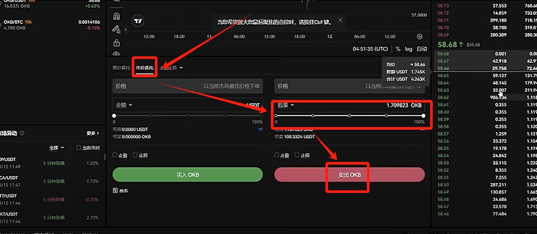This screenshot has width=537, height=234.
Task: Open 更多 link in market movers
Action: click(x=92, y=133)
